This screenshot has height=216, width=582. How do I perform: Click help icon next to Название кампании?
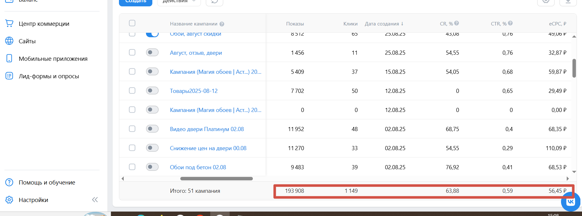tap(222, 24)
